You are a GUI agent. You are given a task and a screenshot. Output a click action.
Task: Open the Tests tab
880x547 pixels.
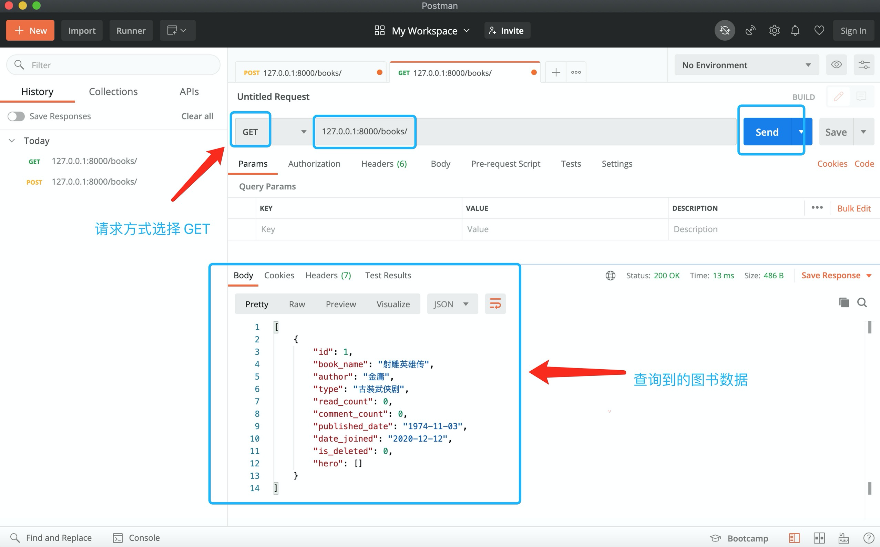click(571, 164)
